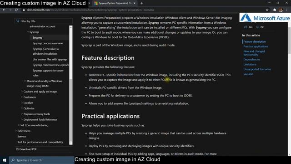
Task: Expand the Localize node
Action: coord(22,102)
